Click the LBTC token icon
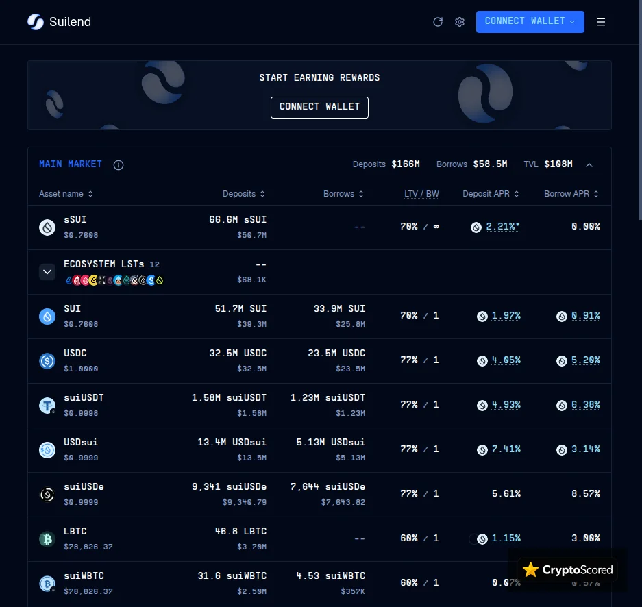642x607 pixels. pyautogui.click(x=47, y=539)
